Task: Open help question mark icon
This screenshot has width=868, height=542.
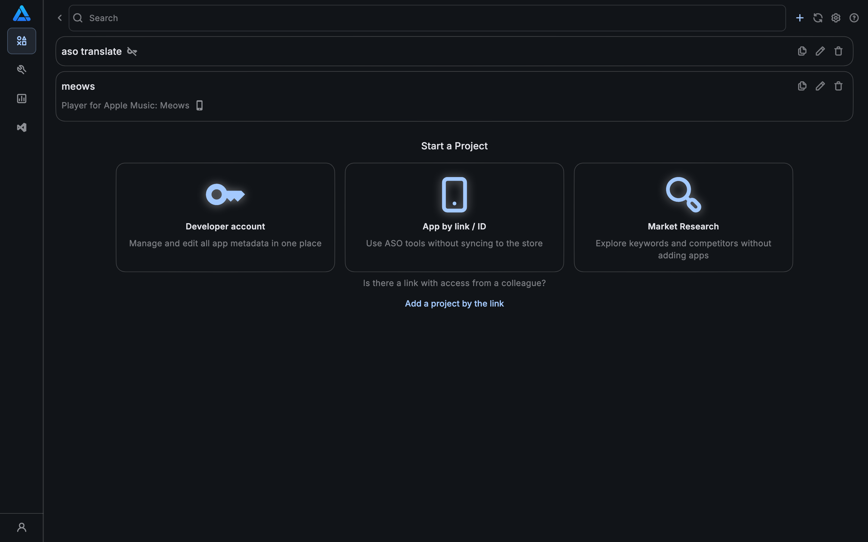Action: [x=854, y=18]
